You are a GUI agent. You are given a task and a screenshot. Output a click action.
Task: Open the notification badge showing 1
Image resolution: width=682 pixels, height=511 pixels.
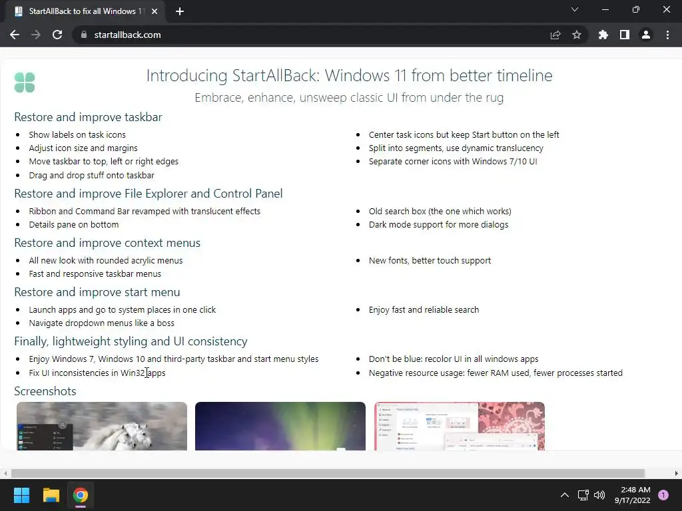tap(663, 495)
